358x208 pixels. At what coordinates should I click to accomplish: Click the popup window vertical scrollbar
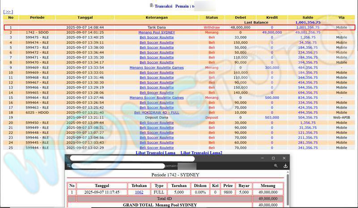pos(287,188)
